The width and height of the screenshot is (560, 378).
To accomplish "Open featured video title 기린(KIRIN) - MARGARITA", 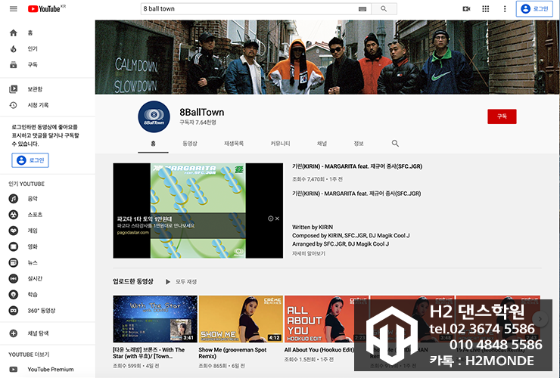I will 357,166.
